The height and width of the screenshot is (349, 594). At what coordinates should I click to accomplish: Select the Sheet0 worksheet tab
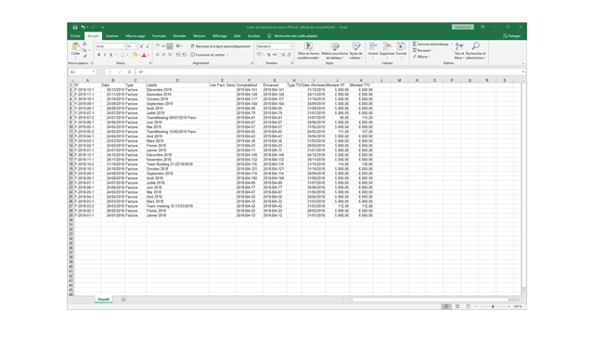click(x=103, y=300)
